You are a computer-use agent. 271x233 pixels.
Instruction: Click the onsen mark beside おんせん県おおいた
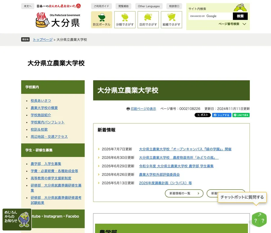tap(78, 6)
